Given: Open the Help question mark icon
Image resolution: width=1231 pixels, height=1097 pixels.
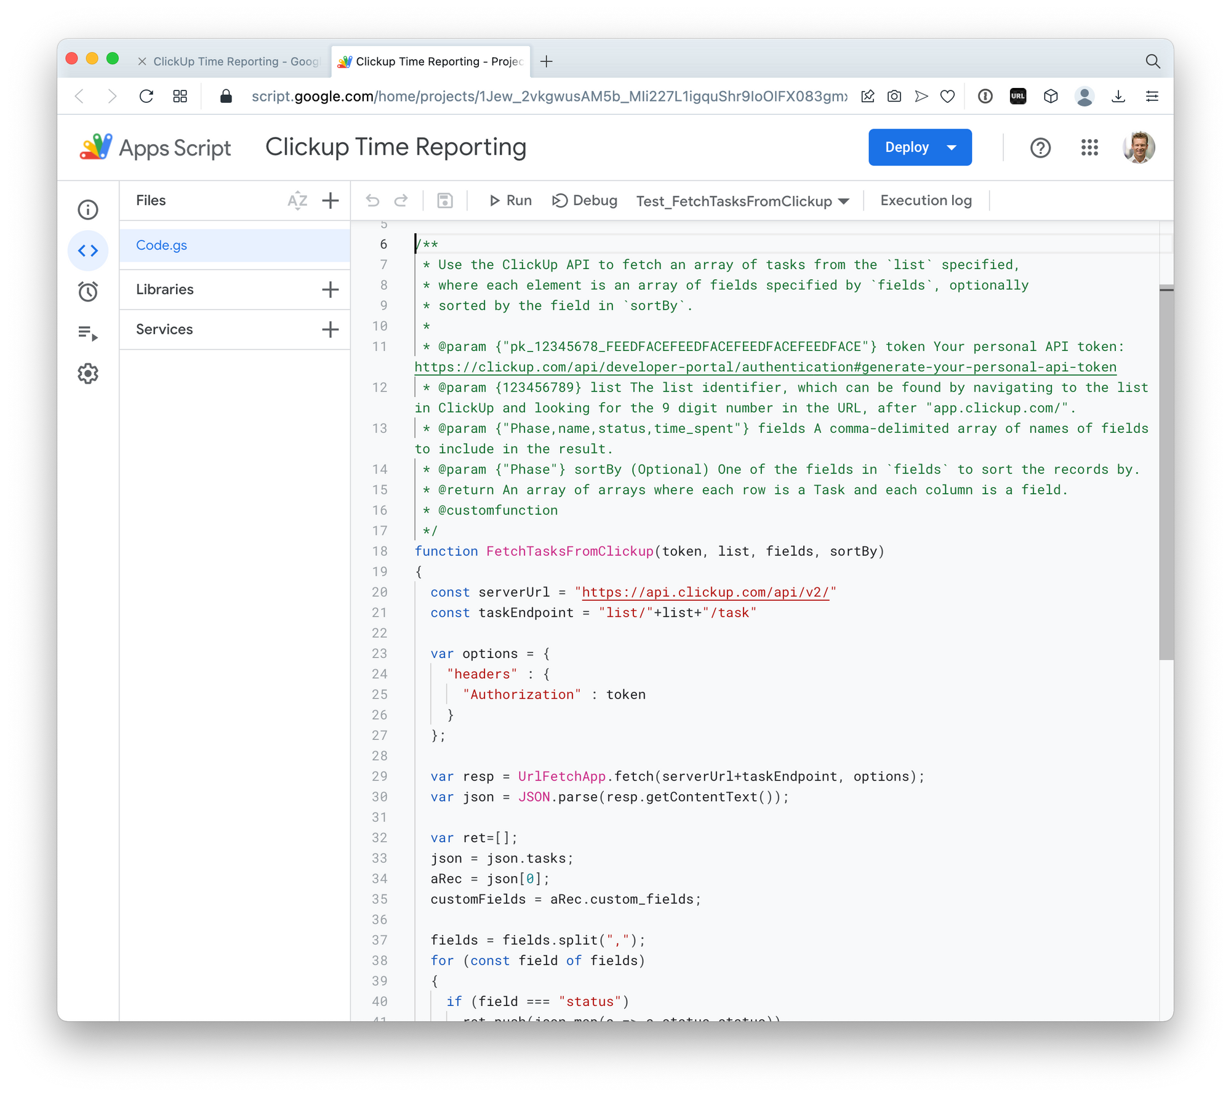Looking at the screenshot, I should pyautogui.click(x=1040, y=148).
